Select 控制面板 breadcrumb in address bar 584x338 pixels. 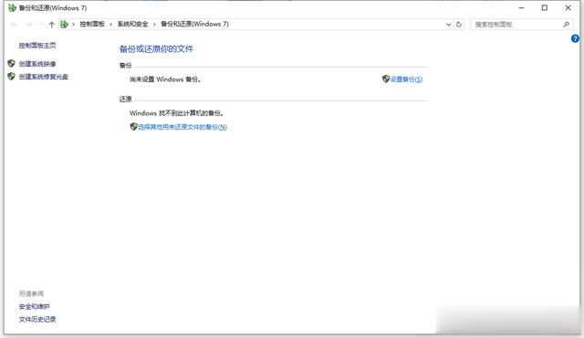(92, 25)
